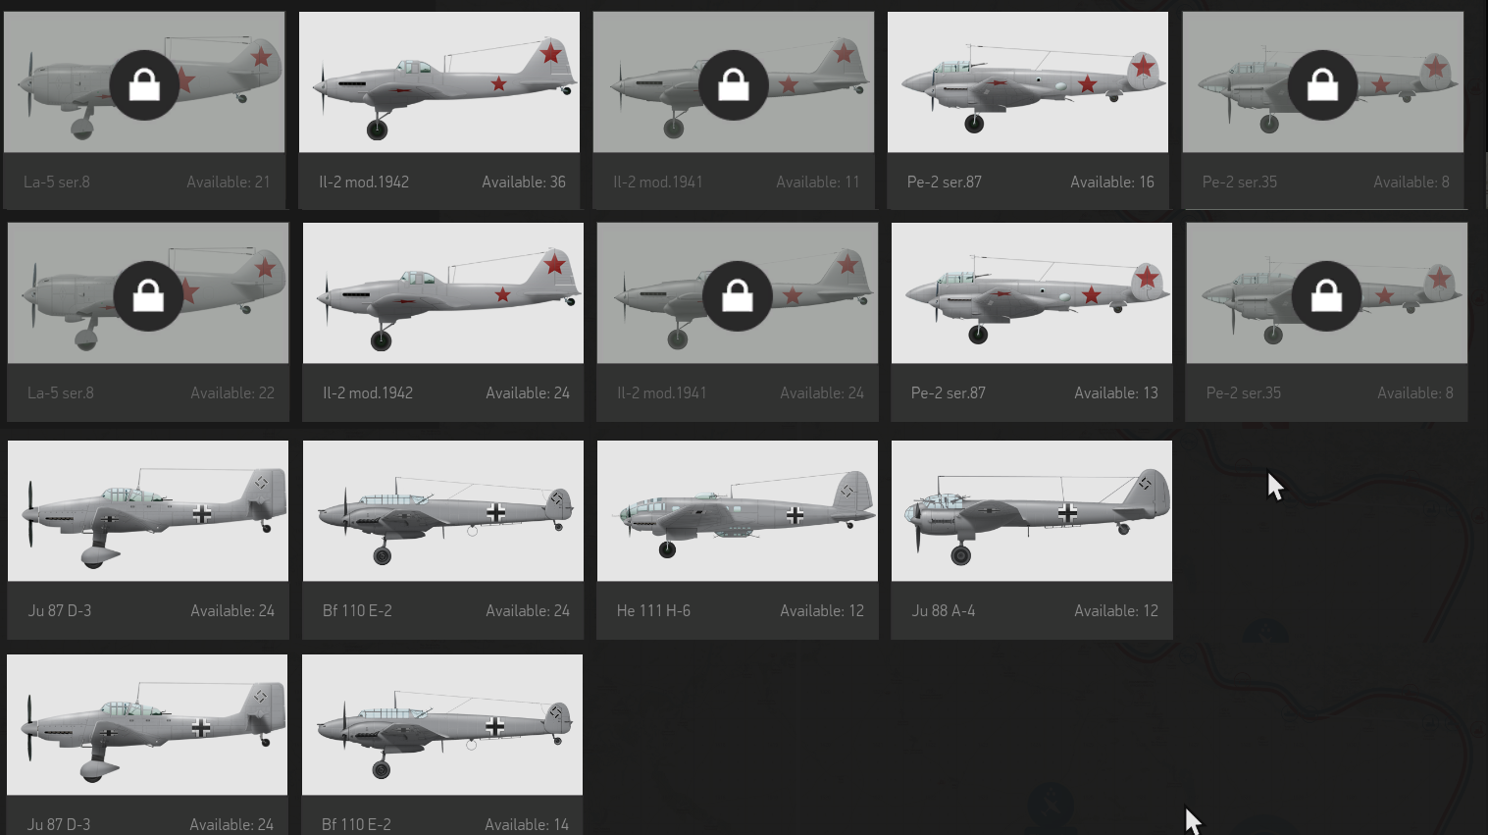Click lock icon on La-5 ser.8 Available: 22
1488x835 pixels.
point(148,296)
